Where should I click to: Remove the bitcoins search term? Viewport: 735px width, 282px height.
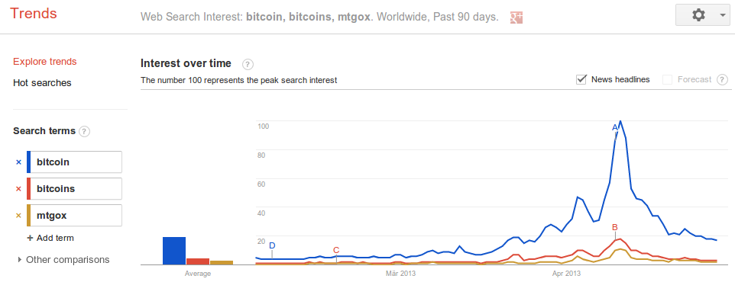click(19, 189)
